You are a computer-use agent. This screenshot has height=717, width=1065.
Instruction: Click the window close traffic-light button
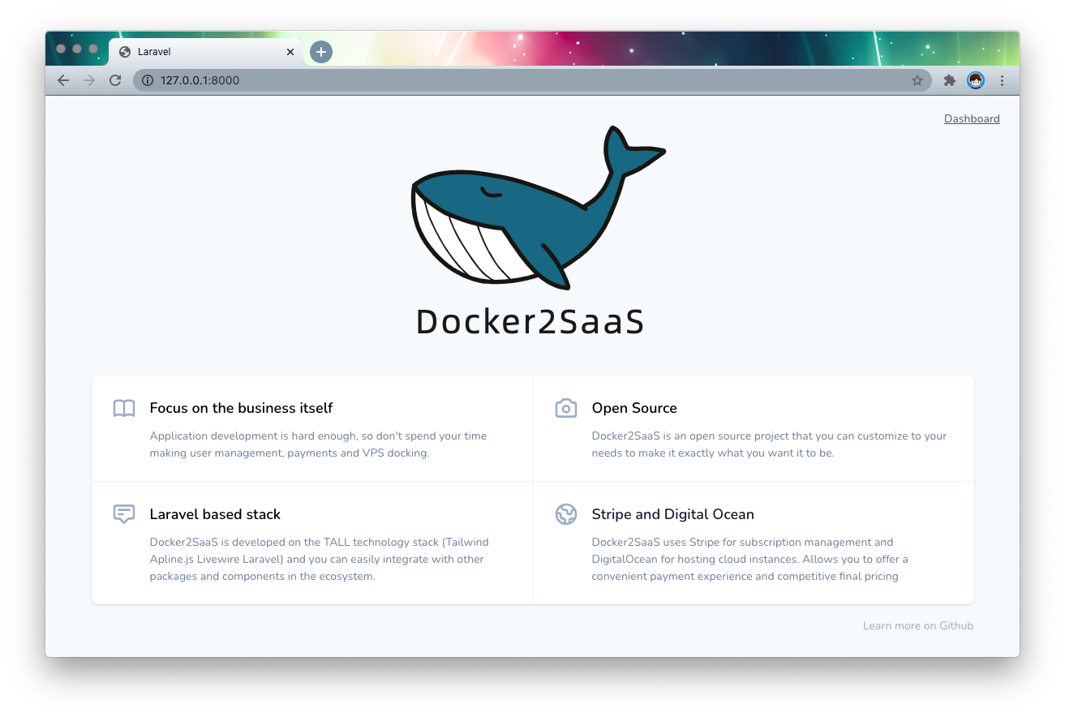[61, 49]
